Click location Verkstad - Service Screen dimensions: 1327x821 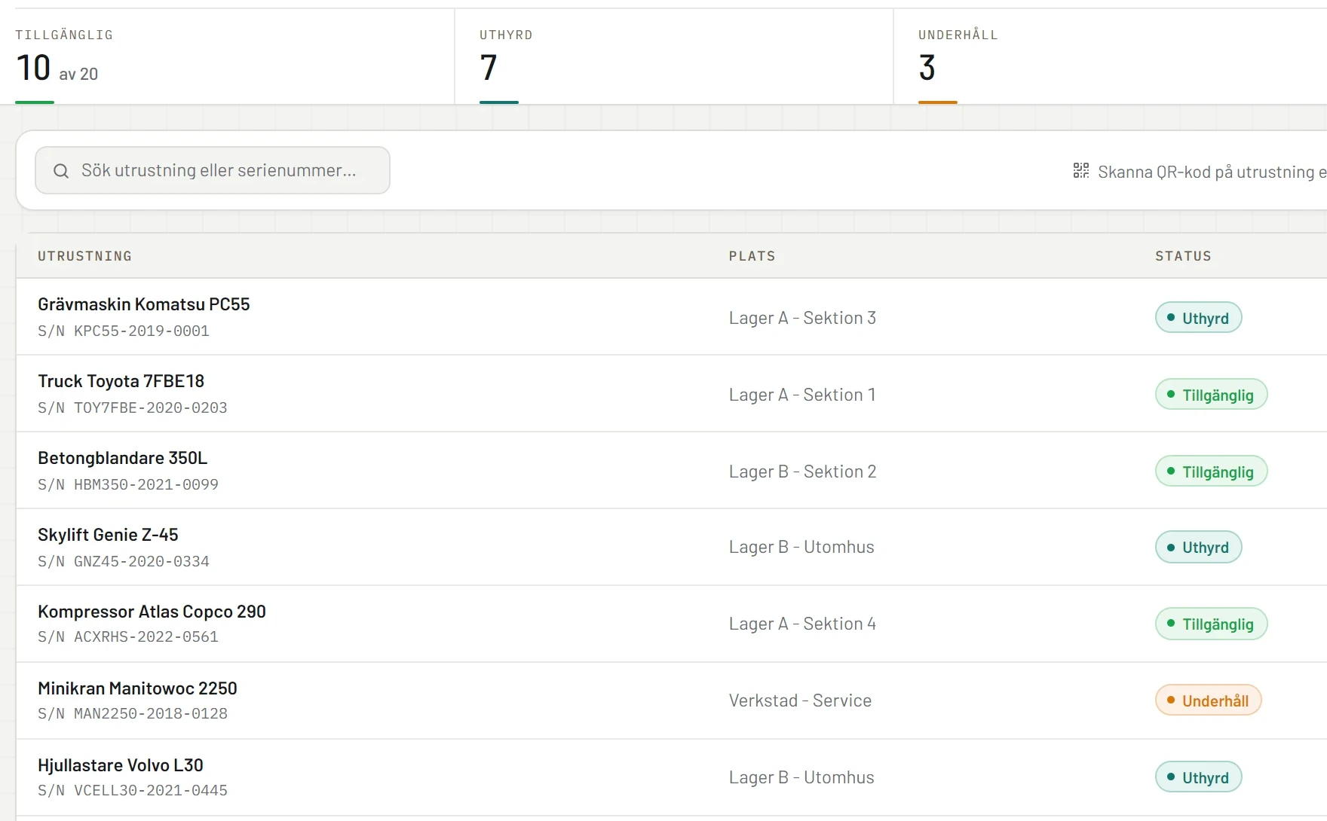(800, 700)
